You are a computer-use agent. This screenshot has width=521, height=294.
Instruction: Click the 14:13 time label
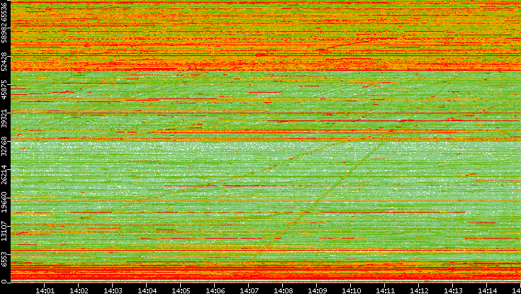(x=453, y=290)
